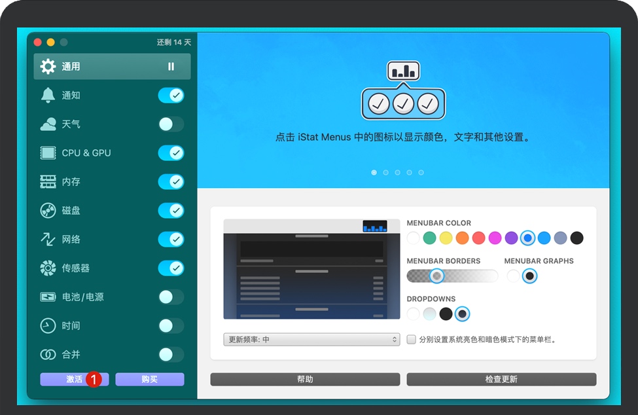Open the 时间 clock icon section

(48, 325)
